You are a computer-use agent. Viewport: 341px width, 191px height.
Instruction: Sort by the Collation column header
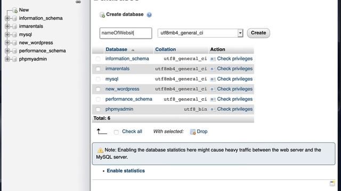pyautogui.click(x=166, y=49)
